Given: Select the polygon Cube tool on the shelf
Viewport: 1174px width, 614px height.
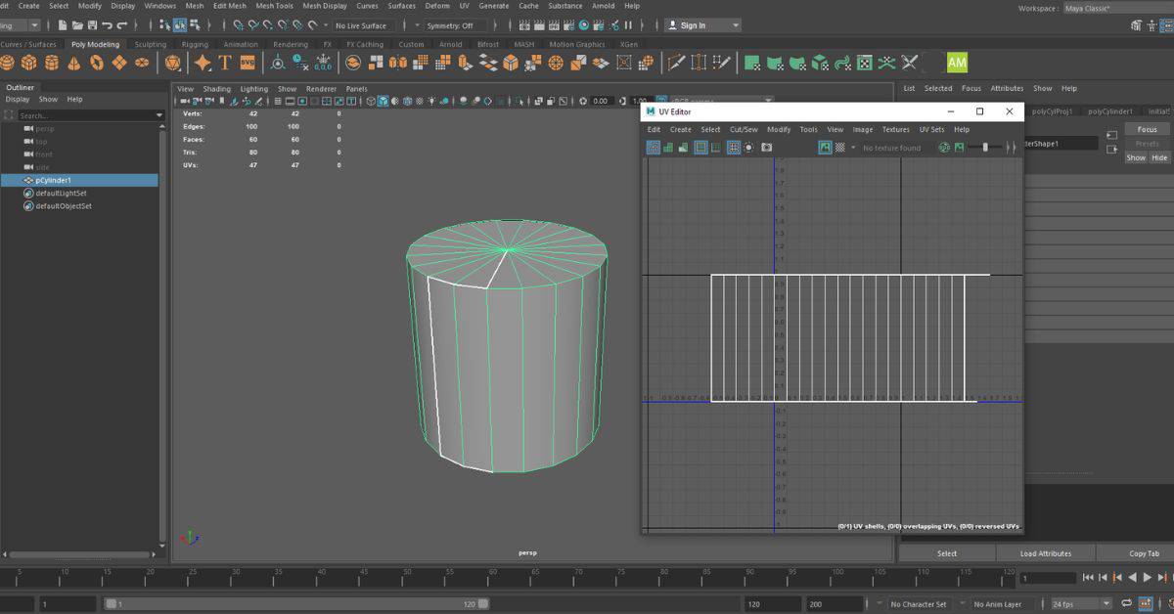Looking at the screenshot, I should pos(27,61).
